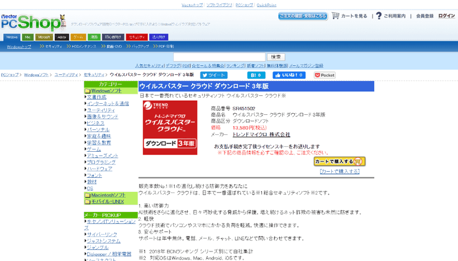Click the price 13,580円(税込)
Image resolution: width=458 pixels, height=261 pixels.
click(250, 128)
